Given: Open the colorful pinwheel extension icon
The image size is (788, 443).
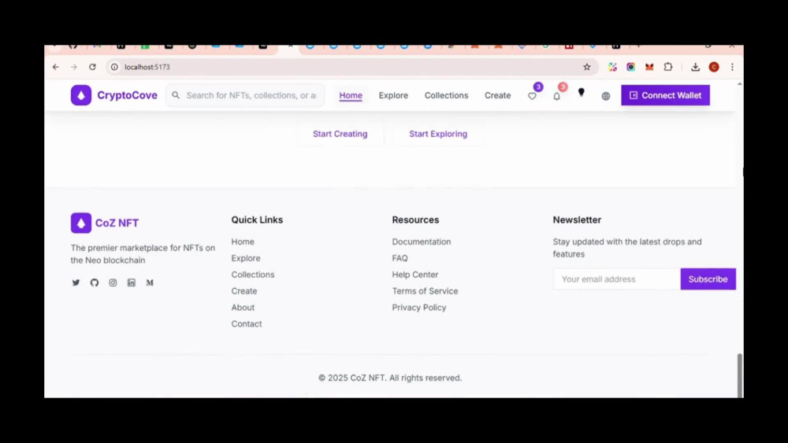Looking at the screenshot, I should point(612,67).
